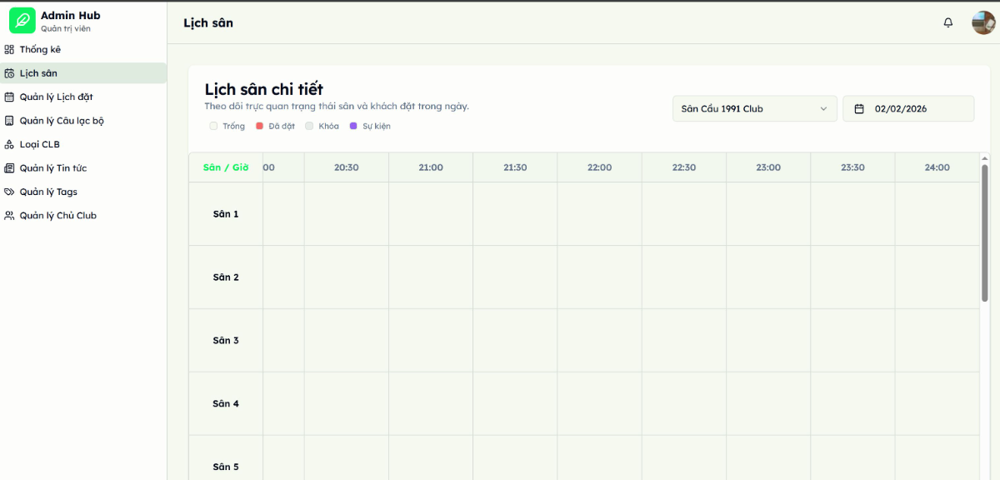
Task: Open the Sân Cầu 1991 Club dropdown
Action: click(753, 107)
